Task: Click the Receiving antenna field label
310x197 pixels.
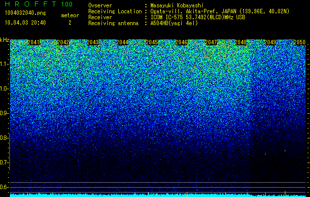Action: coord(113,23)
